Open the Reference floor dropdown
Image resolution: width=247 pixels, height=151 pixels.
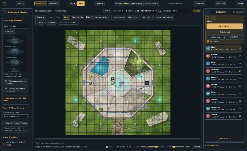182,11
